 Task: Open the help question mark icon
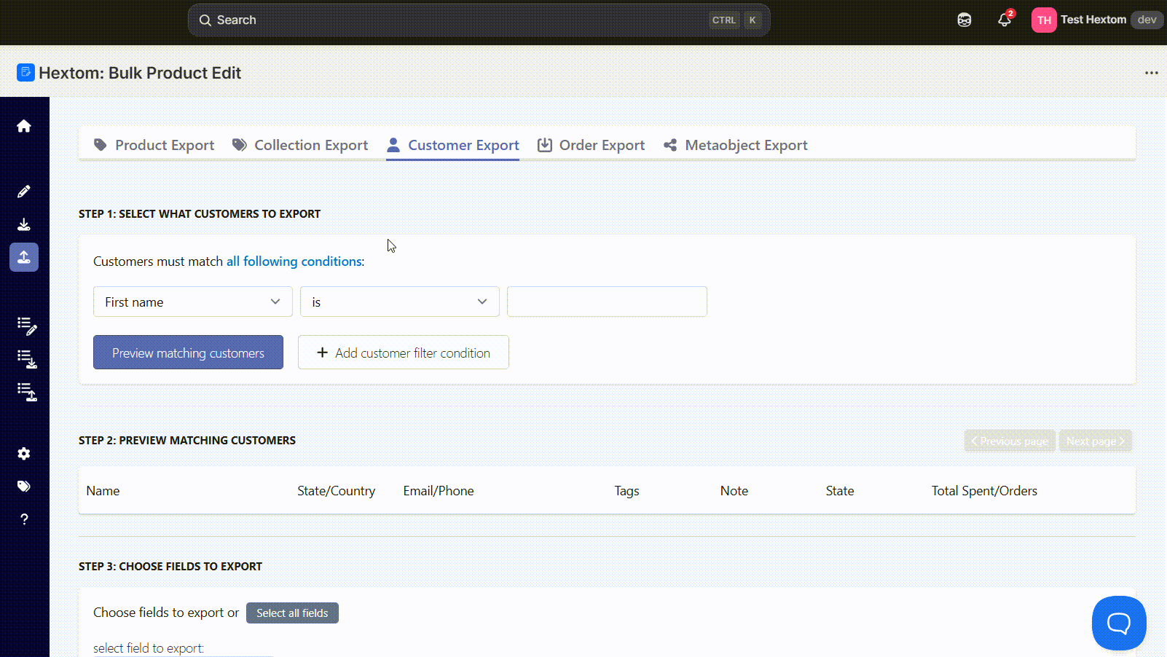click(24, 519)
